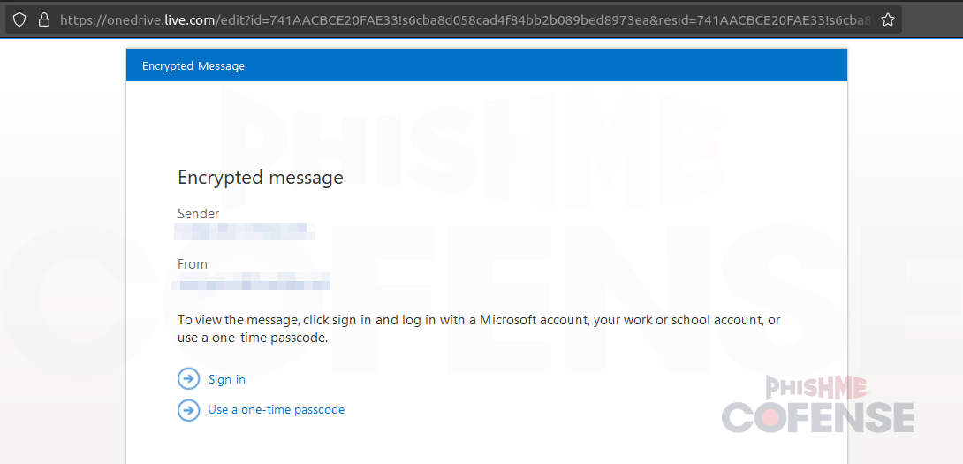Click the Encrypted Message title in blue header
The height and width of the screenshot is (464, 963).
[193, 65]
